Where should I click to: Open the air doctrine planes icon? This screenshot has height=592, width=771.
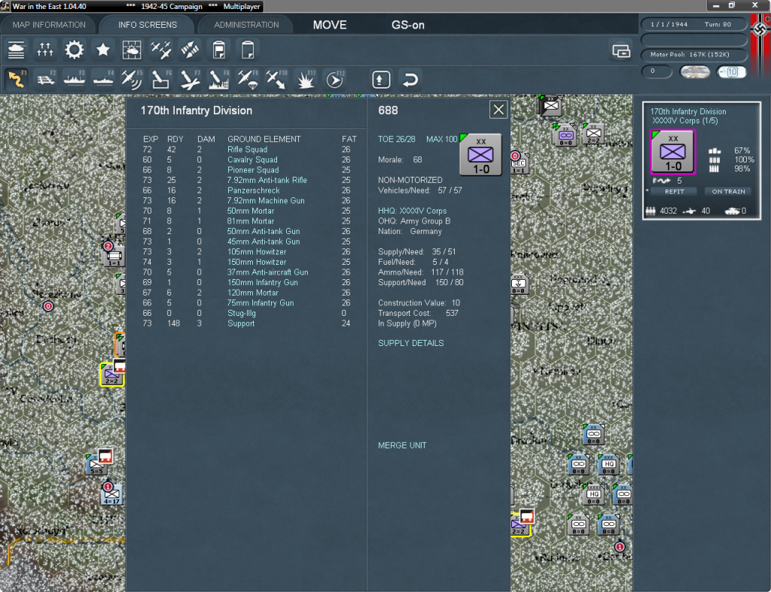click(161, 50)
